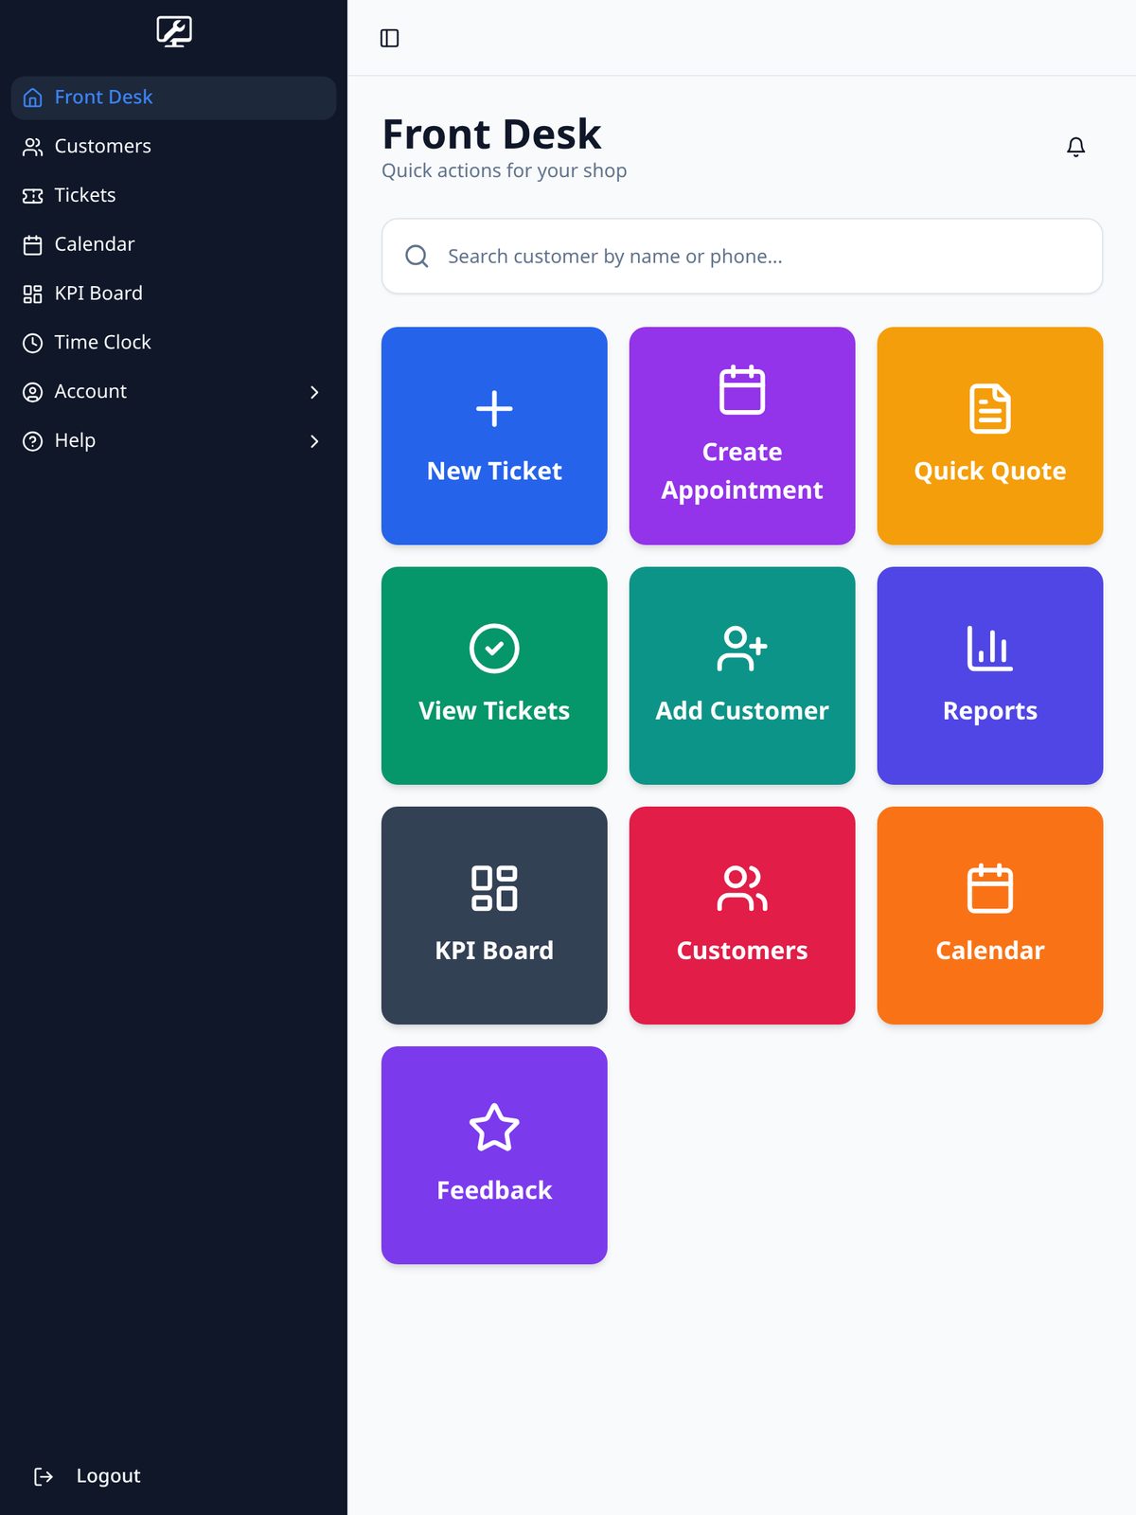Screen dimensions: 1136x1515
Task: Open the red Customers tile
Action: 742,915
